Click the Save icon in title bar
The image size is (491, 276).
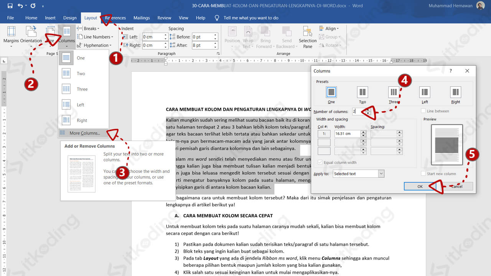(x=10, y=6)
